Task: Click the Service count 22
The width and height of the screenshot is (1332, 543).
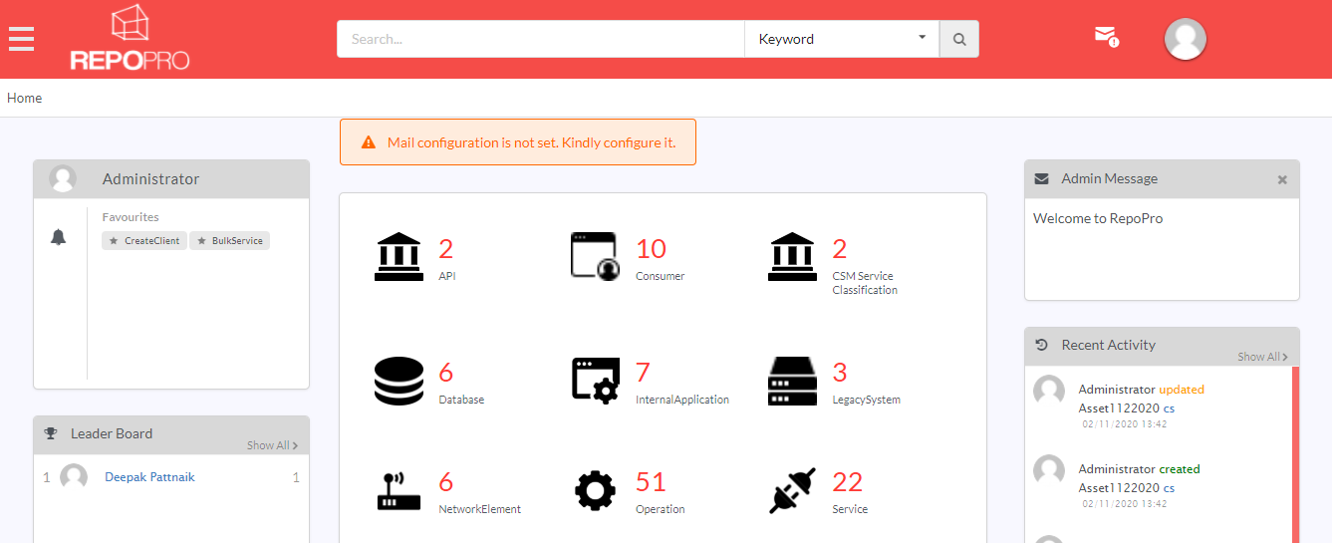Action: 848,482
